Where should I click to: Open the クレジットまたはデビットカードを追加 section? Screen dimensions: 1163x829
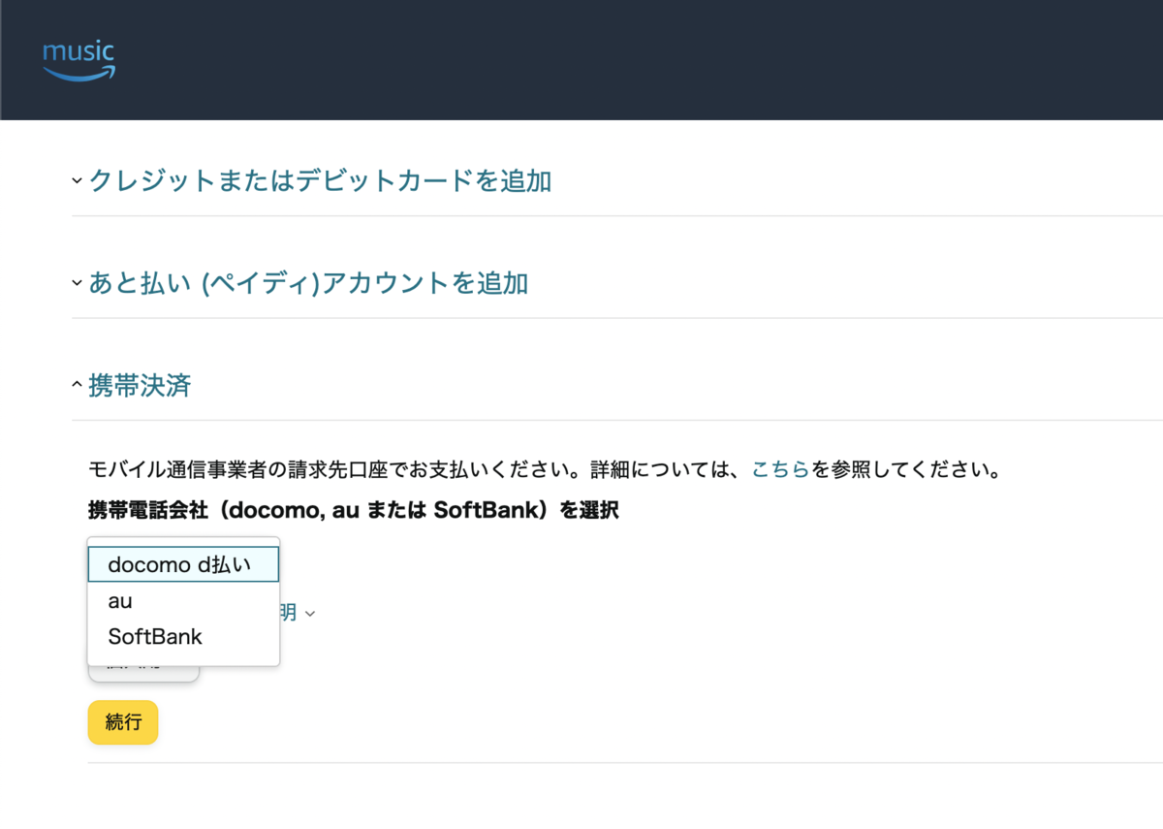[x=320, y=180]
